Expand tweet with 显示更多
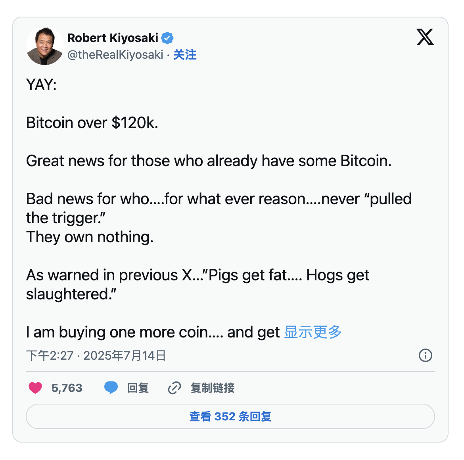This screenshot has width=464, height=460. (313, 332)
